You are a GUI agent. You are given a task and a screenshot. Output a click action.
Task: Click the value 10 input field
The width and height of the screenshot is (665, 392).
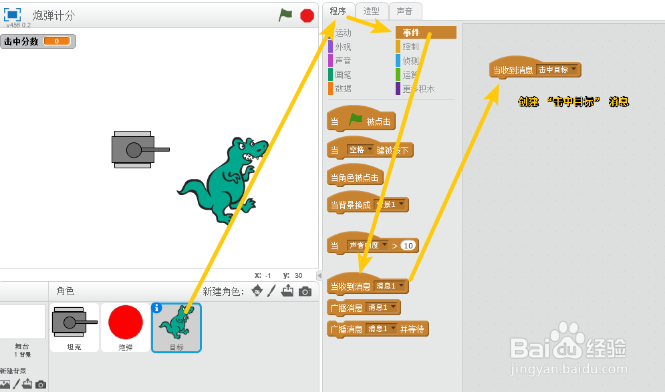(x=408, y=245)
